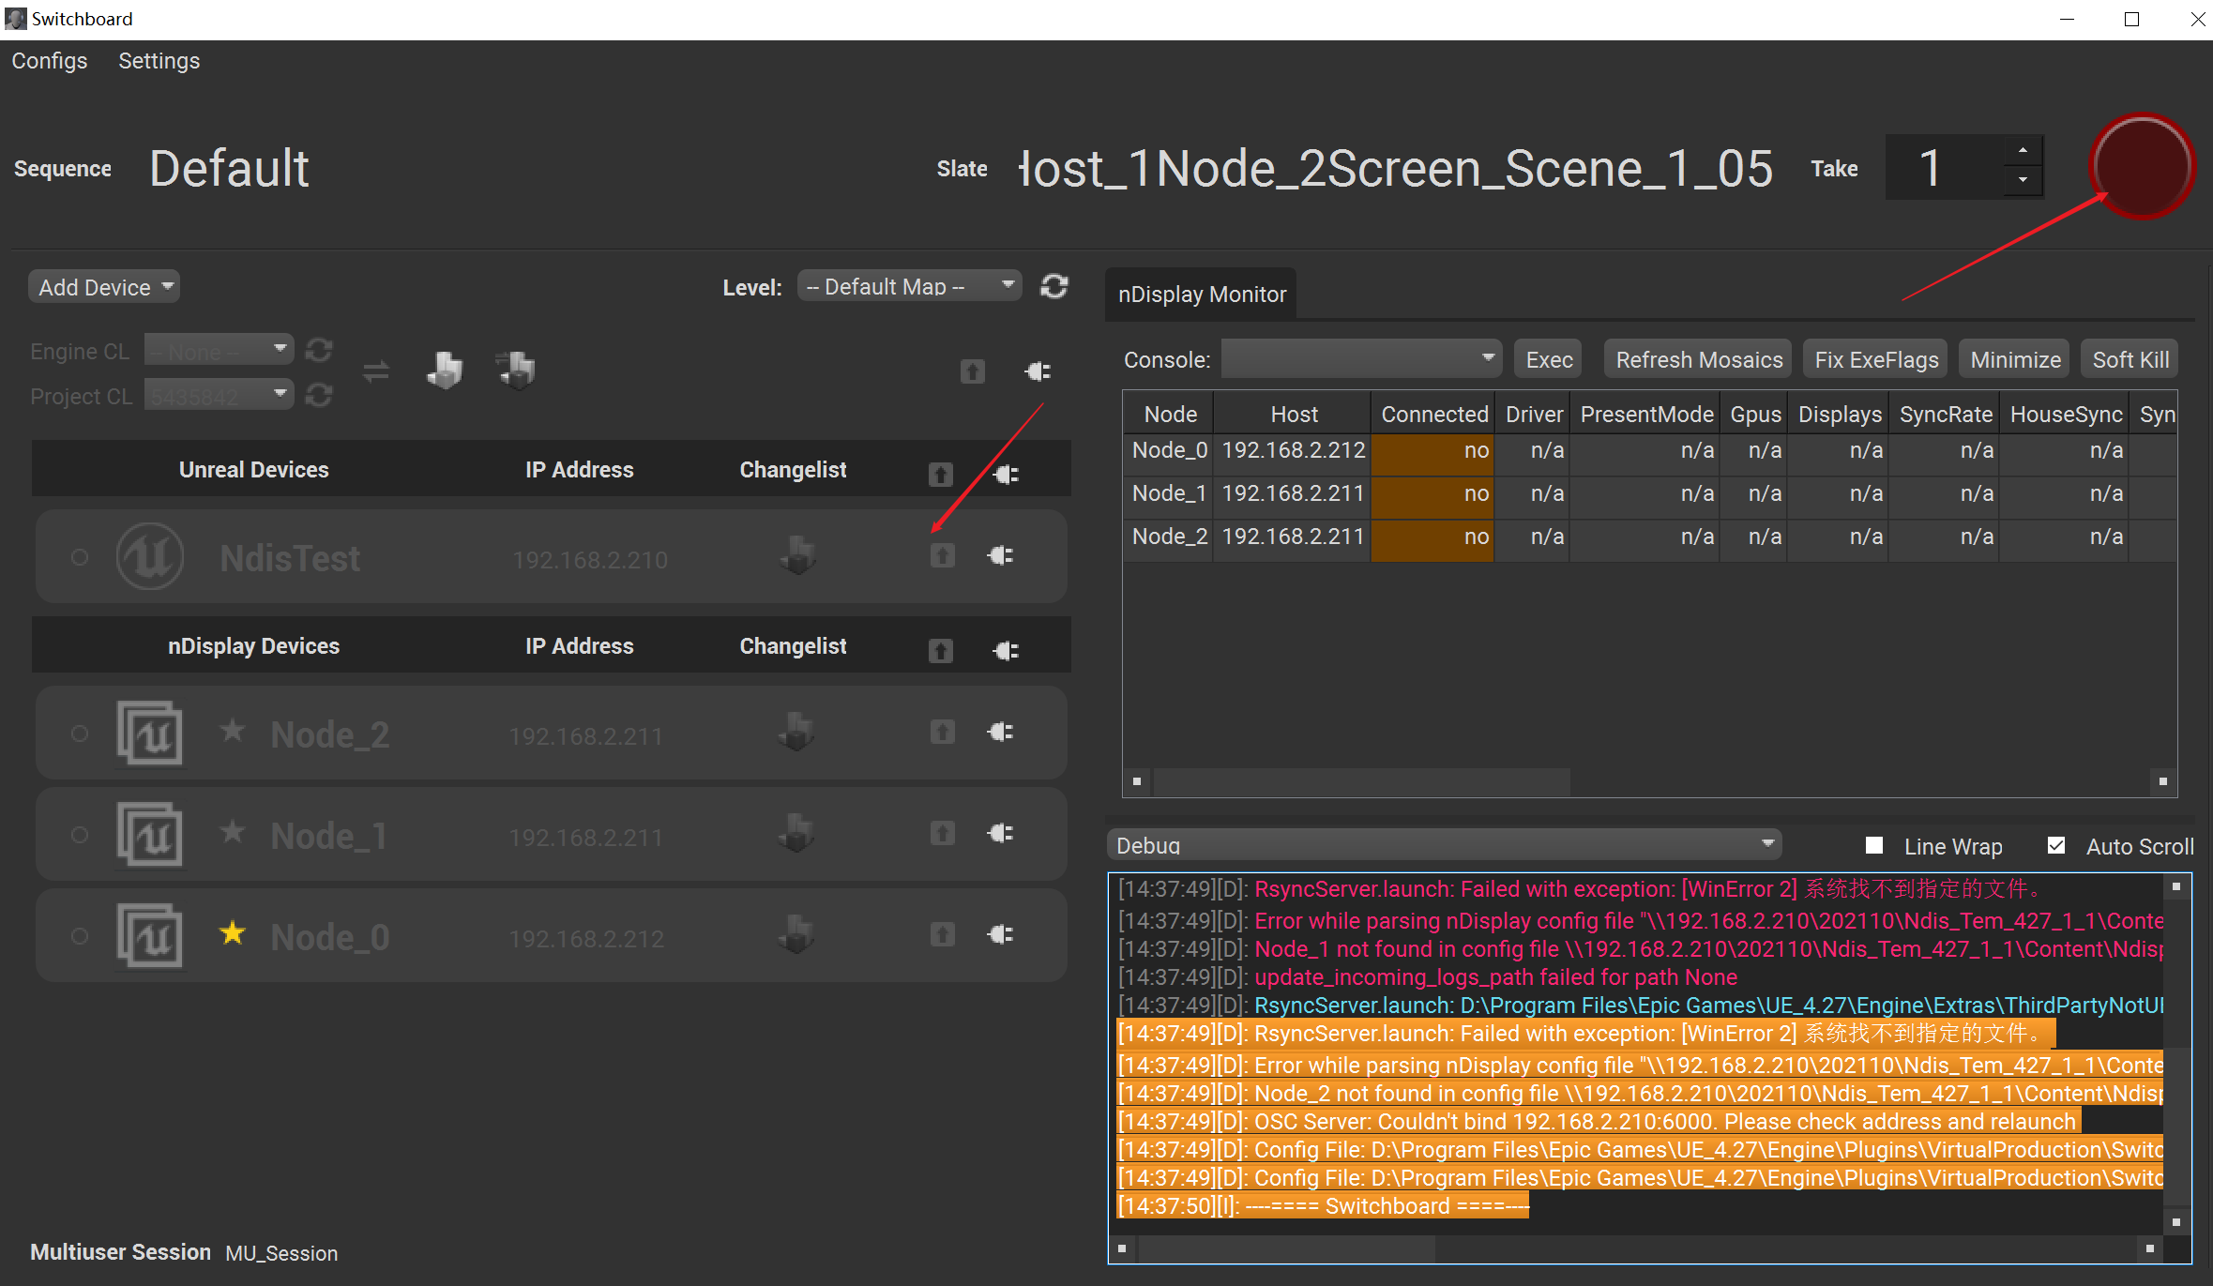Click the Node_0 nDisplay device icon

tap(150, 936)
